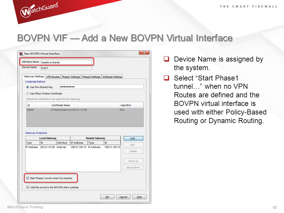Click the Move down button
This screenshot has width=284, height=213.
pyautogui.click(x=133, y=167)
